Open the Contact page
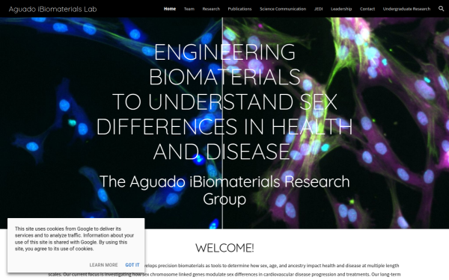Screen dimensions: 449x280 tap(367, 9)
